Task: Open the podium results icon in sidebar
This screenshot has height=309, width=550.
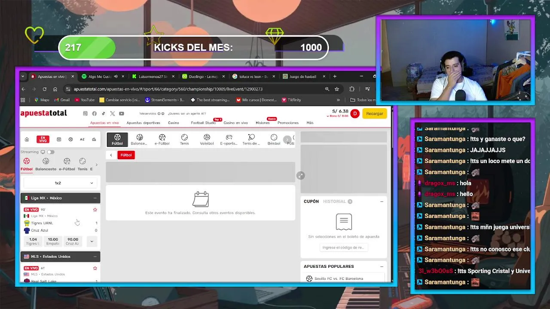Action: point(94,139)
